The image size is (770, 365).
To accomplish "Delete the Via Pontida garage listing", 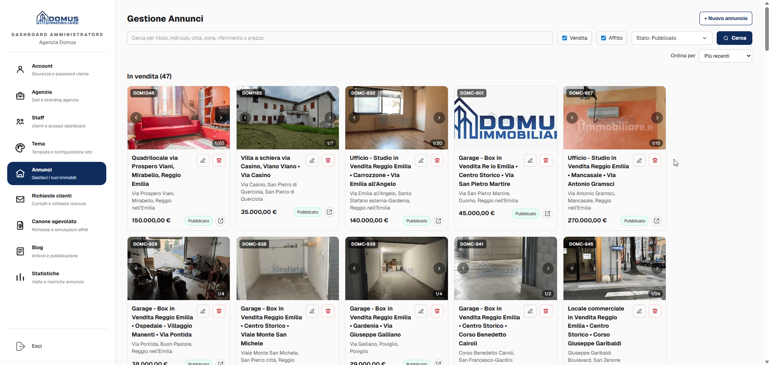I will 219,311.
